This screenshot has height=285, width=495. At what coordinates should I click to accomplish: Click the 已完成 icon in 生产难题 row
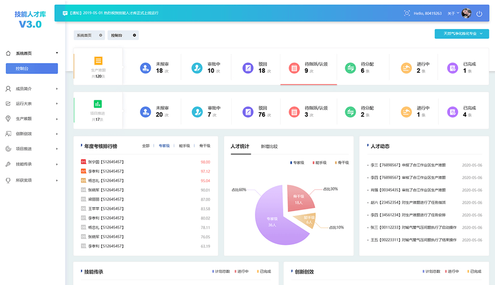[452, 68]
